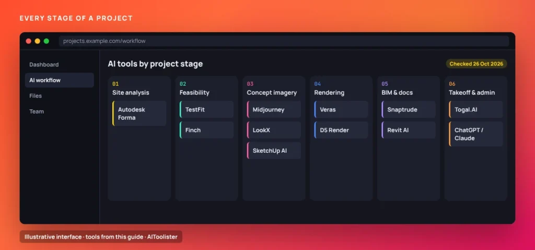This screenshot has height=250, width=535.
Task: Click the stage number 03 label
Action: pos(250,84)
